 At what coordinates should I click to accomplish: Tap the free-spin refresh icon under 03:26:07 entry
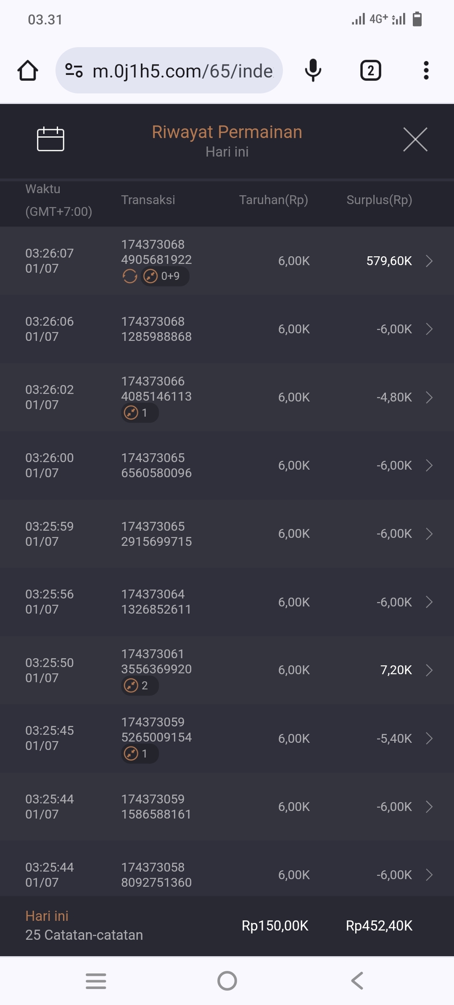pyautogui.click(x=130, y=277)
